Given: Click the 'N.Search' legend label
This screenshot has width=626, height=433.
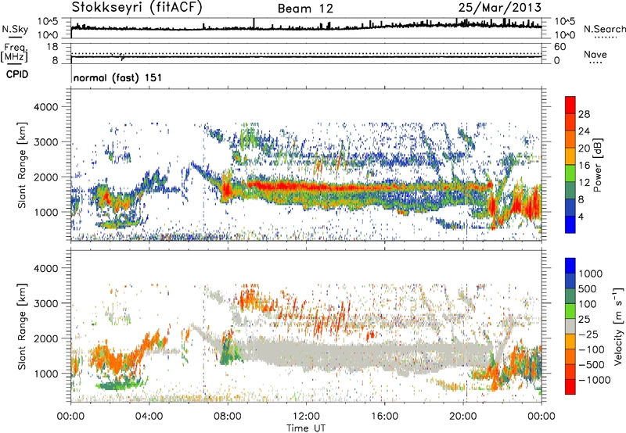Looking at the screenshot, I should click(604, 29).
